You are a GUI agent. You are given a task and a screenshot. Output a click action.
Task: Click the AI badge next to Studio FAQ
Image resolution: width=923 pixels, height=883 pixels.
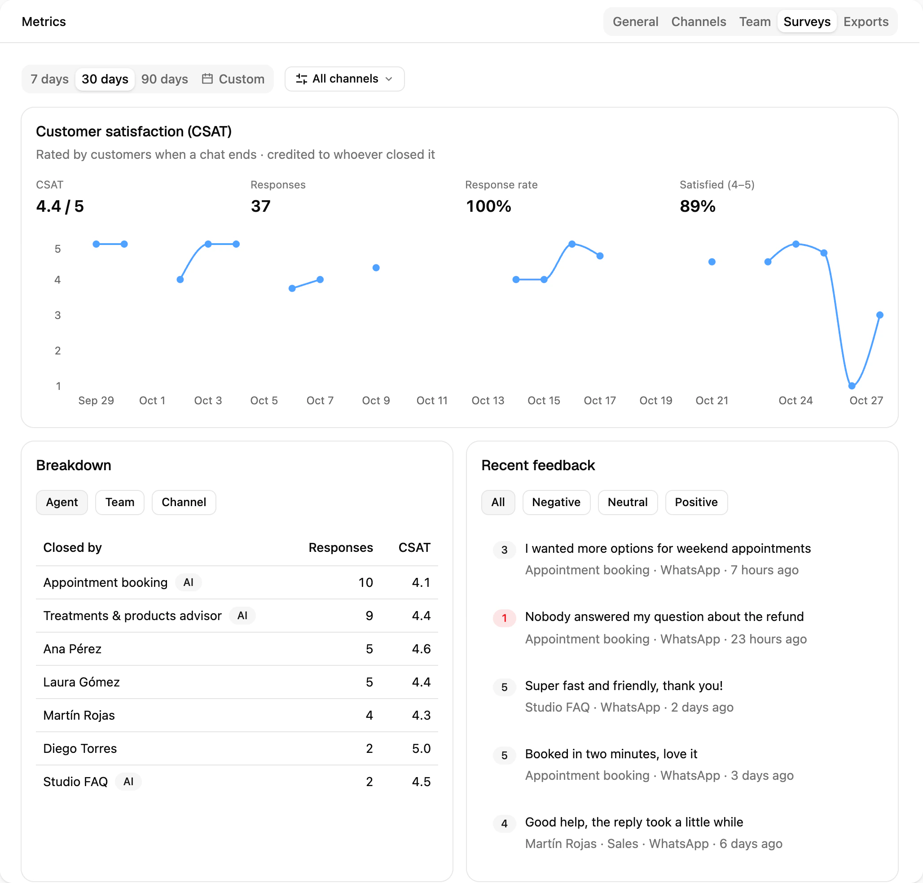[128, 781]
